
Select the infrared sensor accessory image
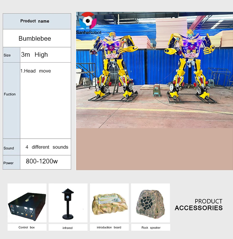point(68,203)
